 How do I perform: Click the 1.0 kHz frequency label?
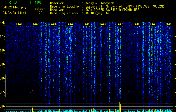(2, 50)
